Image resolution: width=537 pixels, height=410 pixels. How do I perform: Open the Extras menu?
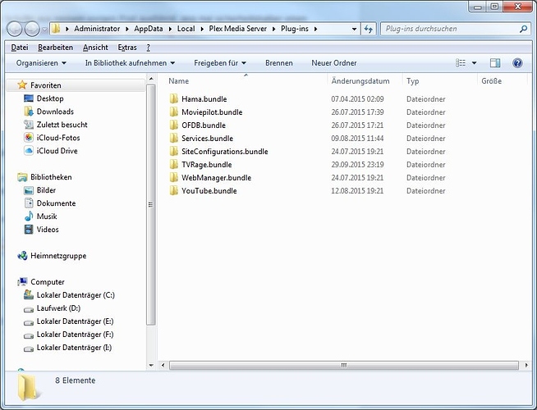point(127,48)
